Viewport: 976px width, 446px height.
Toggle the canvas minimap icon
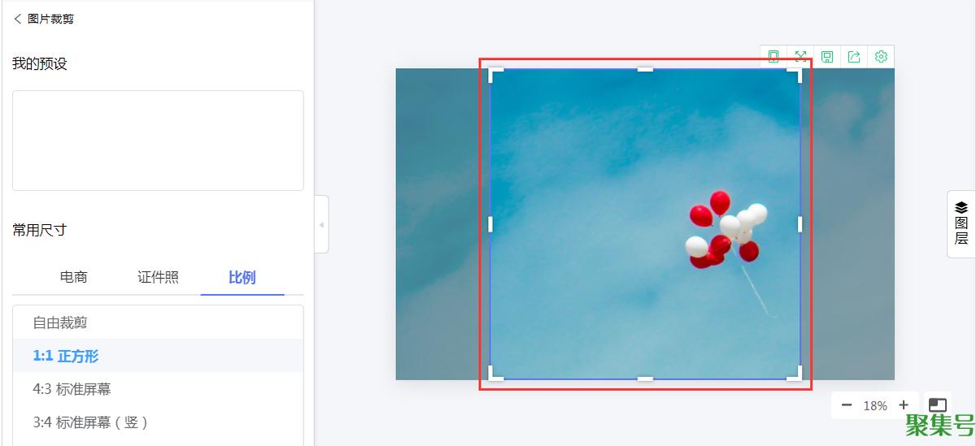938,405
